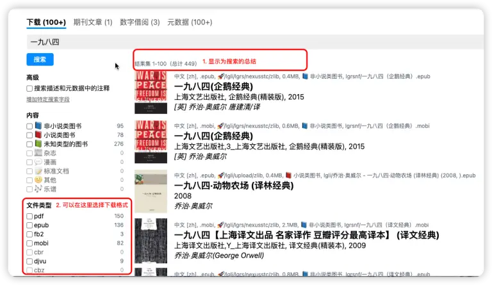Click the rocket icon in 译林经典 result
492x285 pixels.
click(x=221, y=175)
